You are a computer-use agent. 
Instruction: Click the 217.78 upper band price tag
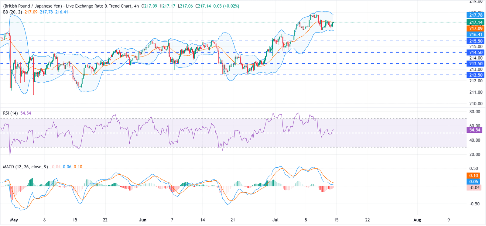(475, 15)
